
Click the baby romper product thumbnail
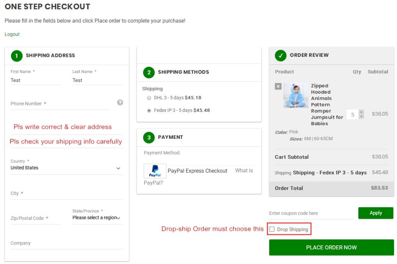coord(296,95)
